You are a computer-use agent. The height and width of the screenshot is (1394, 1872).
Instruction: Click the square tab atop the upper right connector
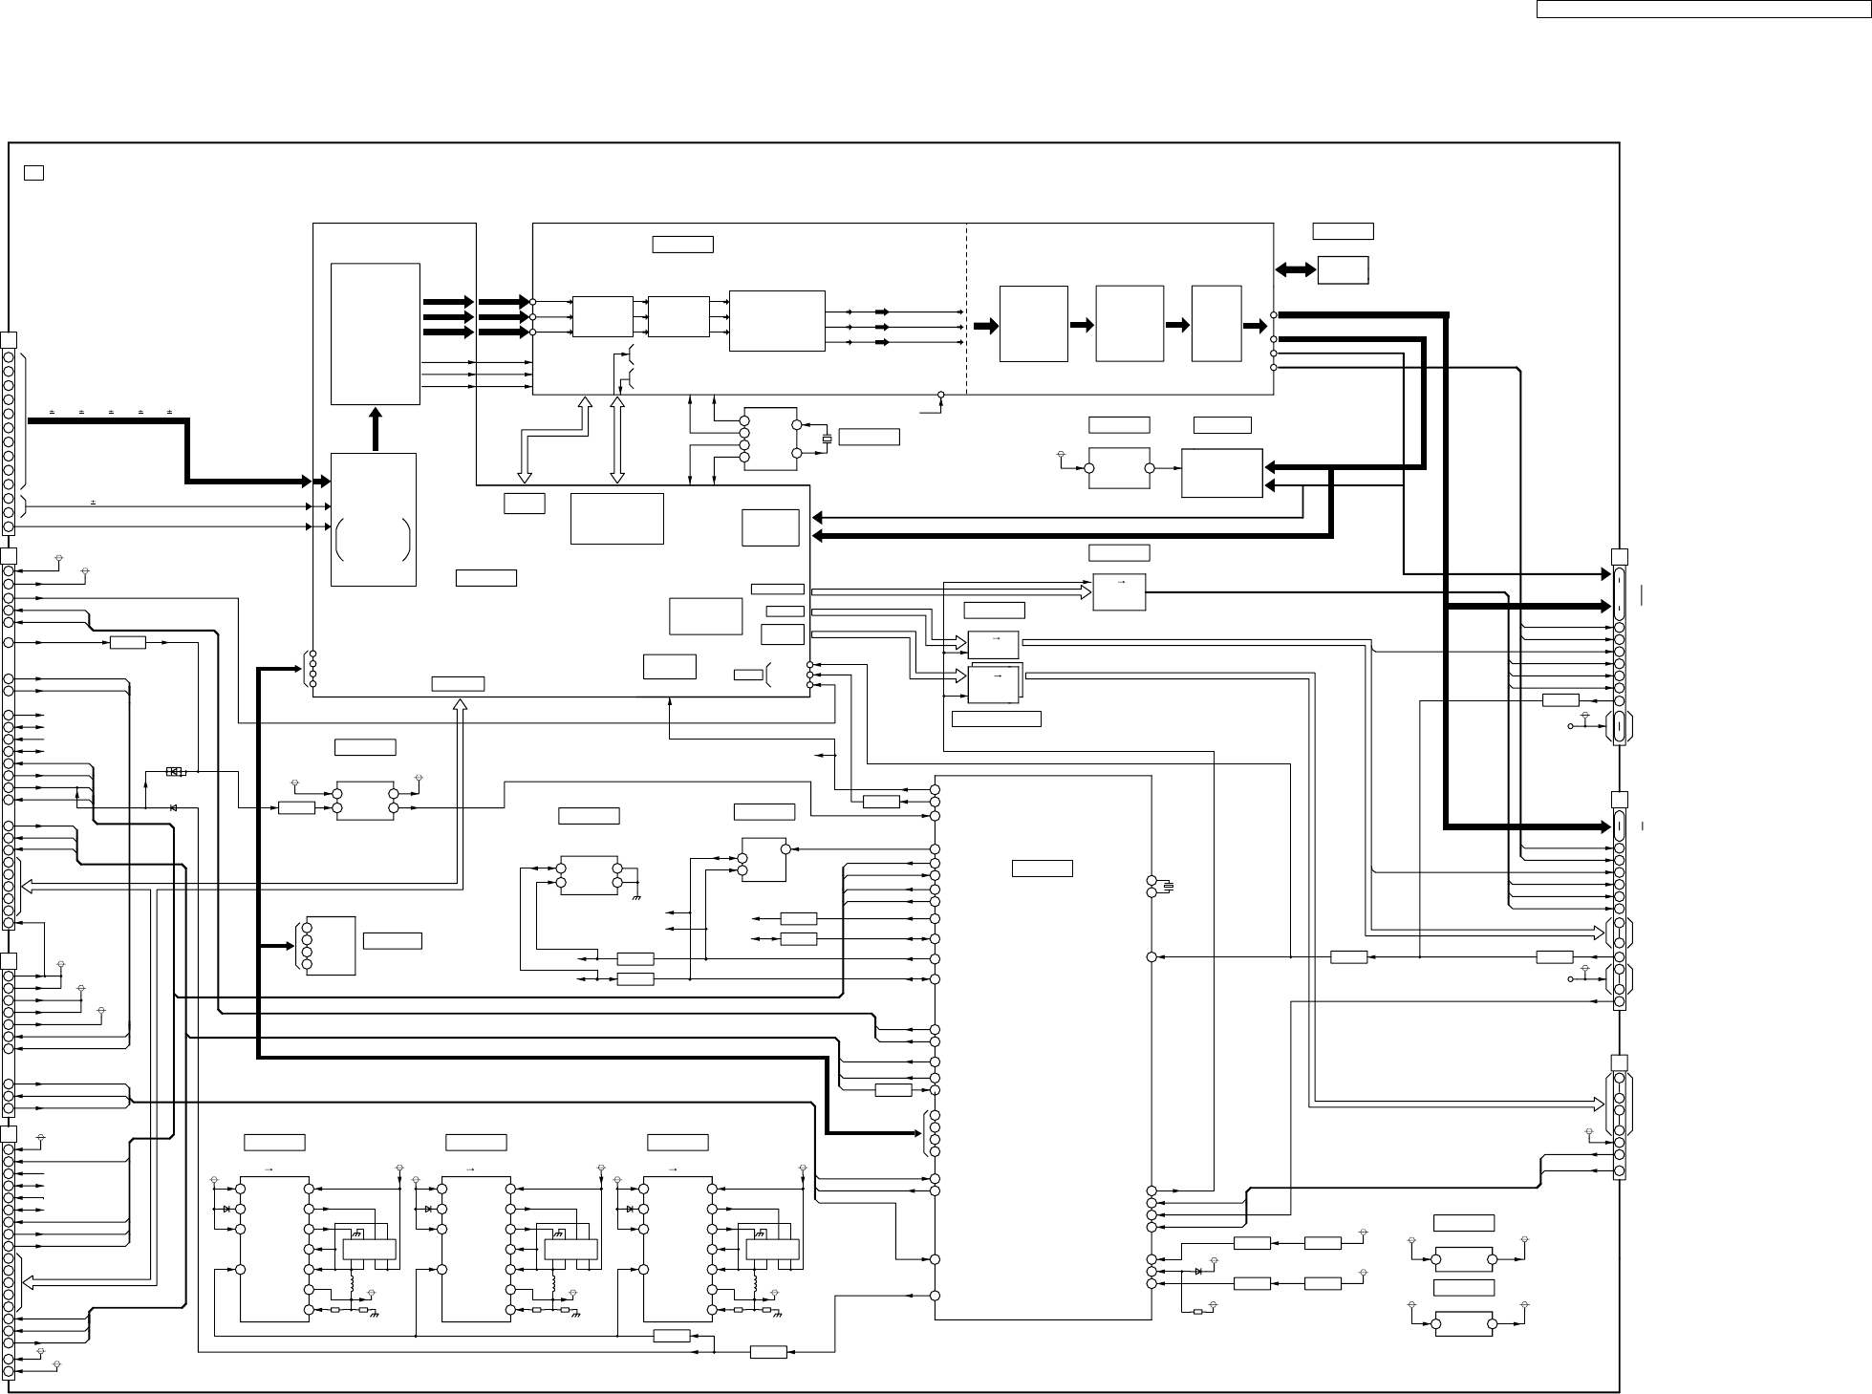coord(1620,557)
